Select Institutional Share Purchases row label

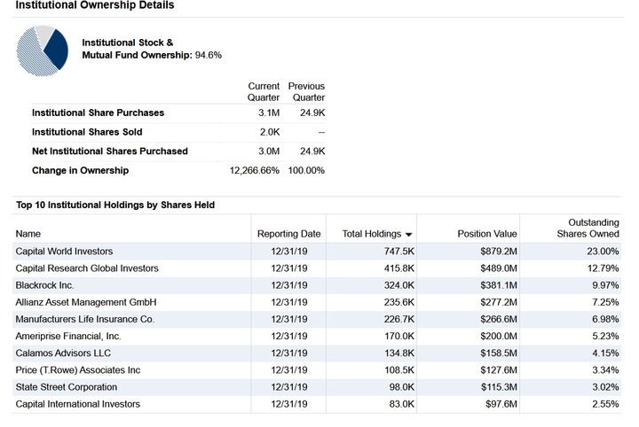[99, 113]
